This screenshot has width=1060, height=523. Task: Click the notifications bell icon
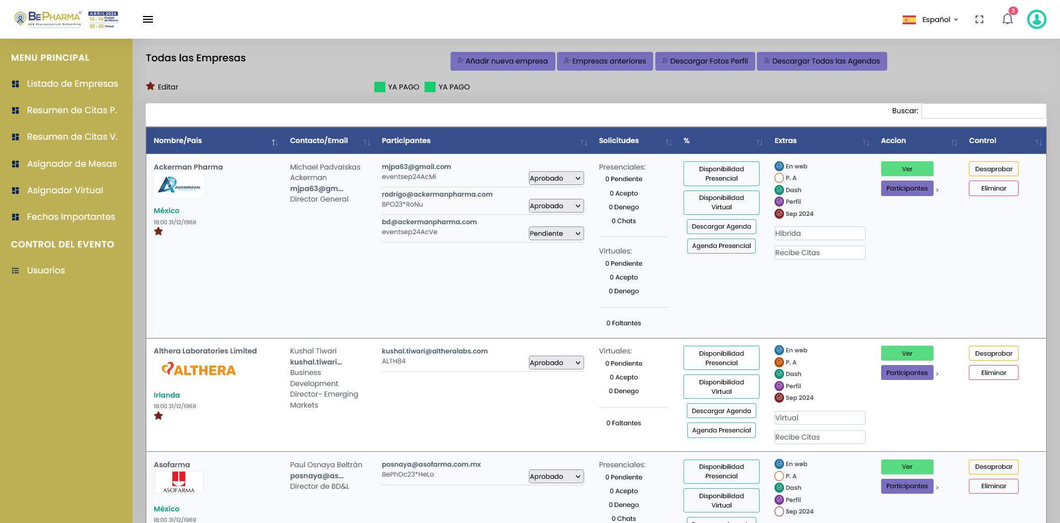[x=1008, y=19]
